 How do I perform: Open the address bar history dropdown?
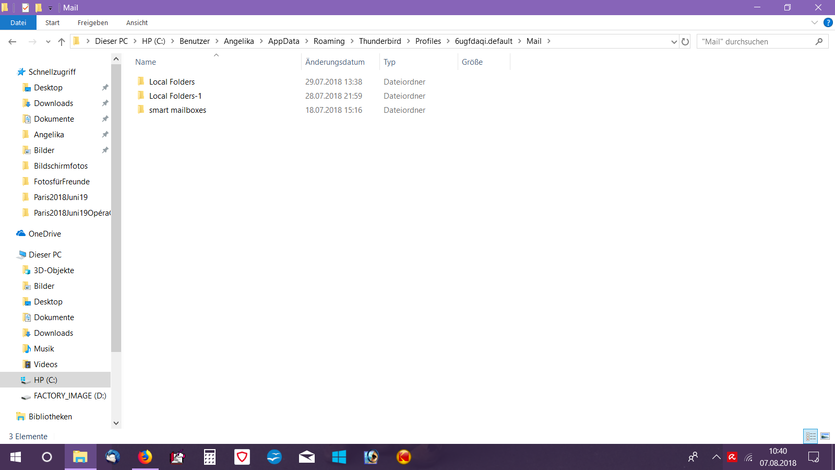pos(674,42)
